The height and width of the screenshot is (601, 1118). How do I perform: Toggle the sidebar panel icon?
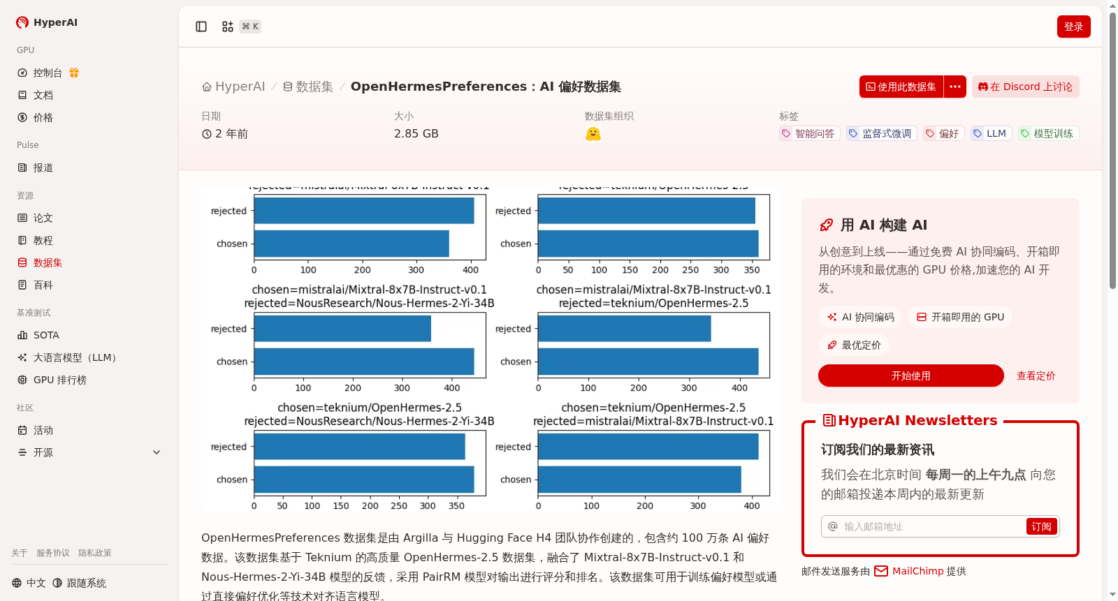[x=201, y=27]
